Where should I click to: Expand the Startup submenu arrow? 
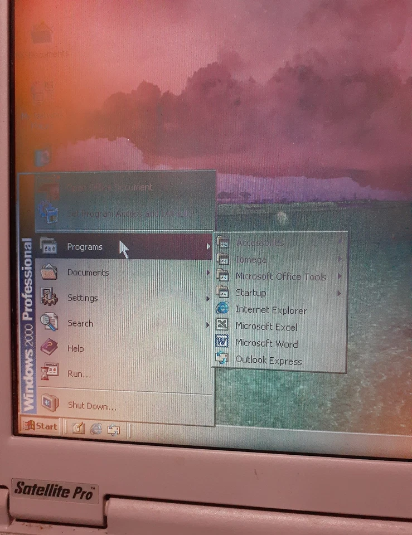(x=340, y=293)
